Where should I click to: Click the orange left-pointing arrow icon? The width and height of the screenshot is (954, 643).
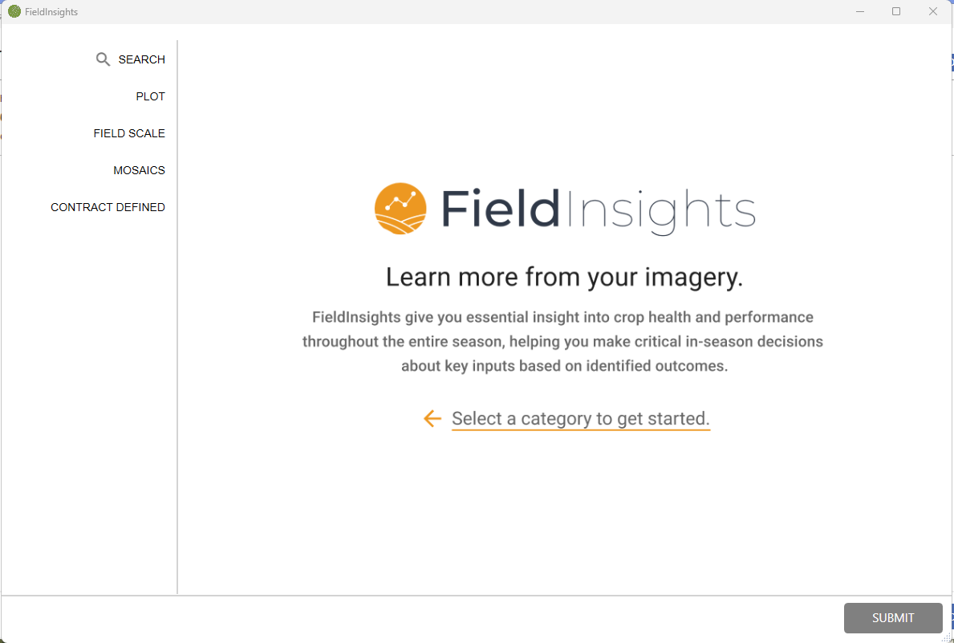tap(432, 418)
